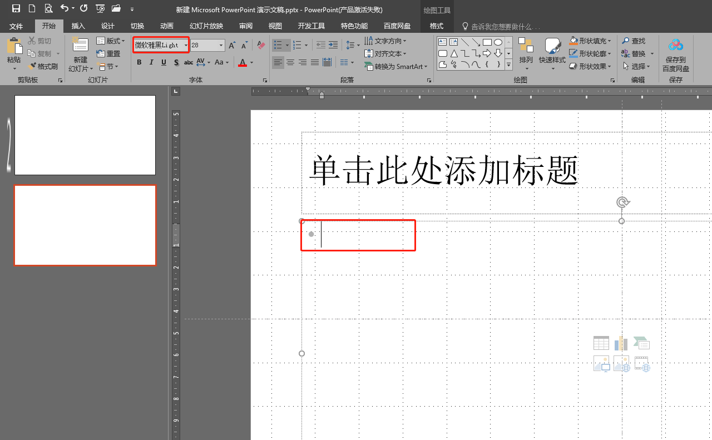Increase font size with the larger A
The height and width of the screenshot is (440, 712).
(x=232, y=45)
